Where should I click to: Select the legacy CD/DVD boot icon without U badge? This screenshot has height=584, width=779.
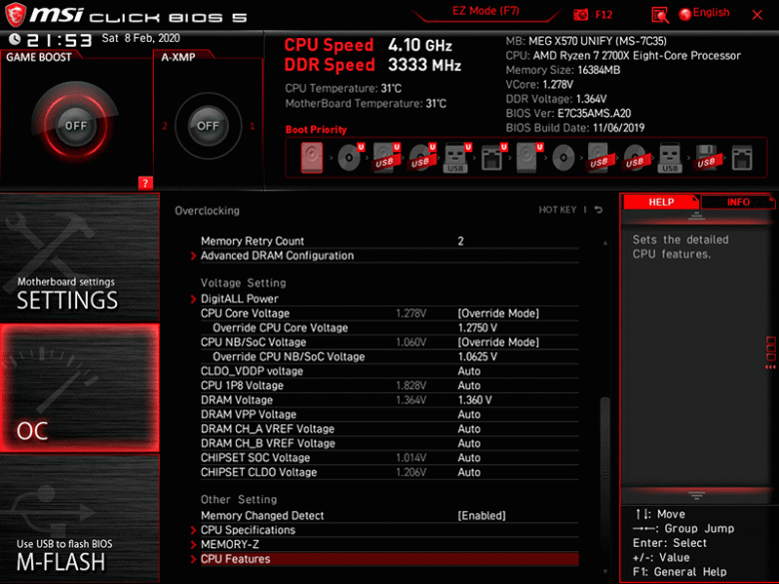click(563, 158)
